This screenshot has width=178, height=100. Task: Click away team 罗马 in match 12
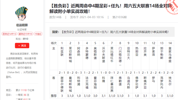153,79
